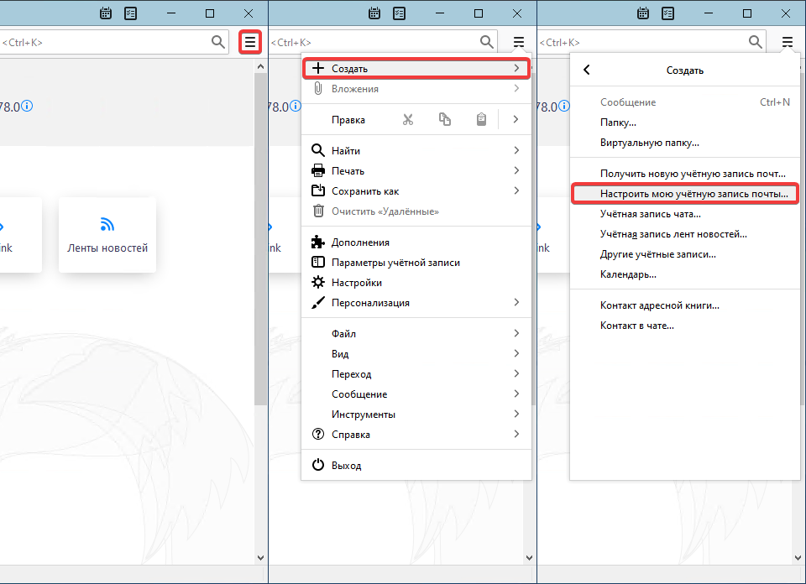Go back using the arrow beside the Создать header
This screenshot has height=584, width=806.
[x=587, y=70]
